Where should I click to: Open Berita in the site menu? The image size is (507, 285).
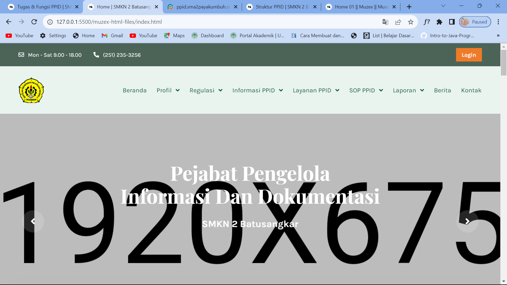443,90
